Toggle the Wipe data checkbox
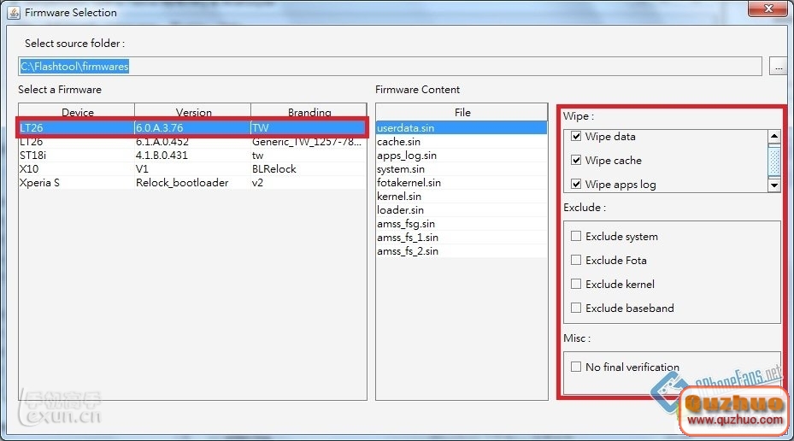Viewport: 794px width, 441px height. (576, 136)
